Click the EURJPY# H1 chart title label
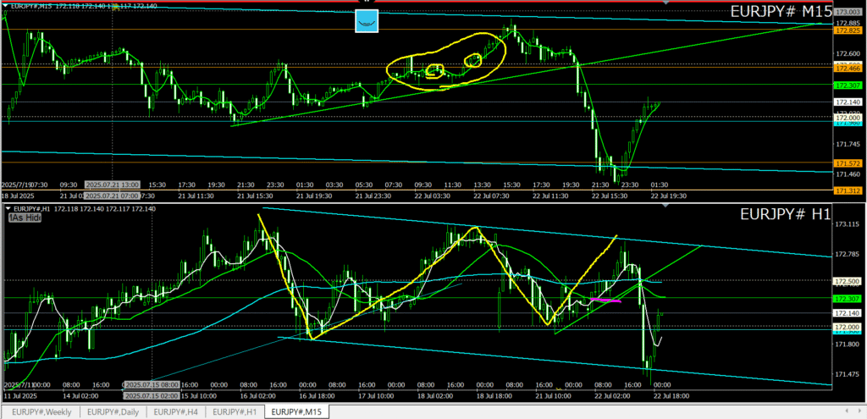This screenshot has height=419, width=867. click(783, 215)
